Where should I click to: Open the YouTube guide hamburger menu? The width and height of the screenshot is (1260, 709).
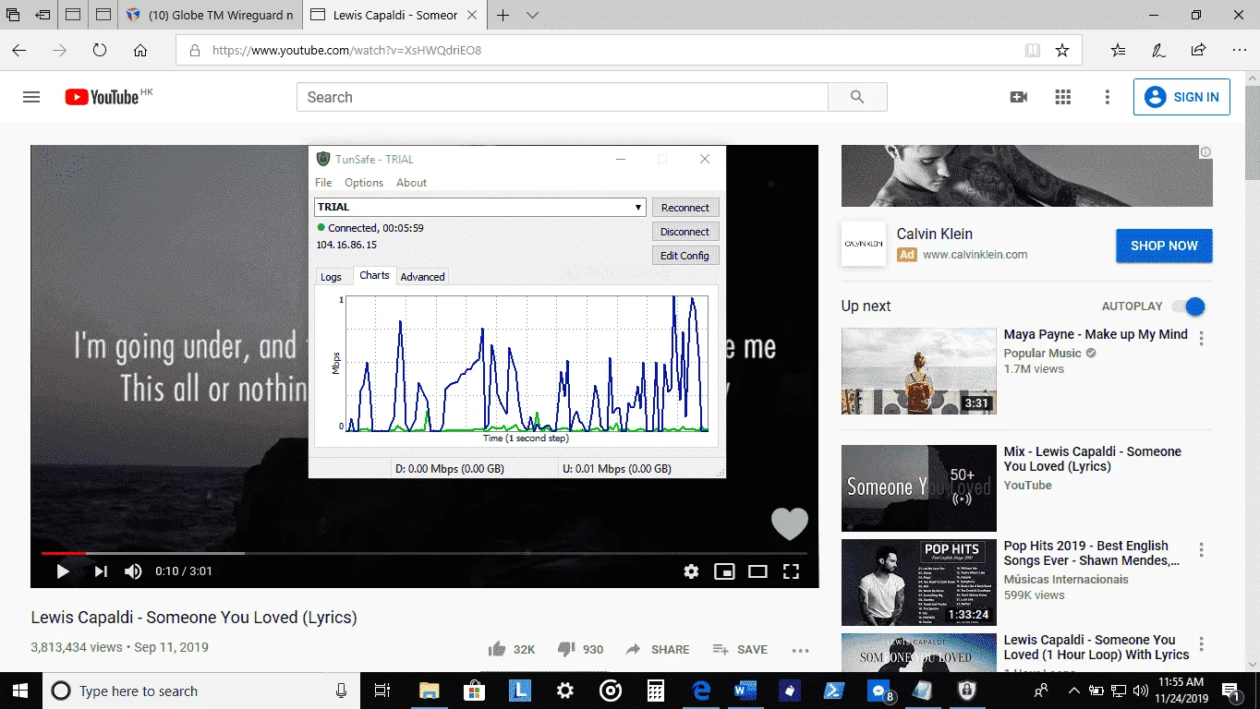point(31,97)
